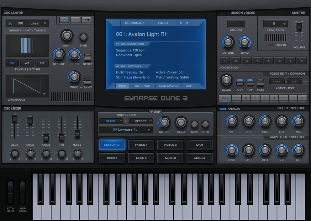
Task: Click the OSC1 pan knob
Action: click(x=15, y=154)
